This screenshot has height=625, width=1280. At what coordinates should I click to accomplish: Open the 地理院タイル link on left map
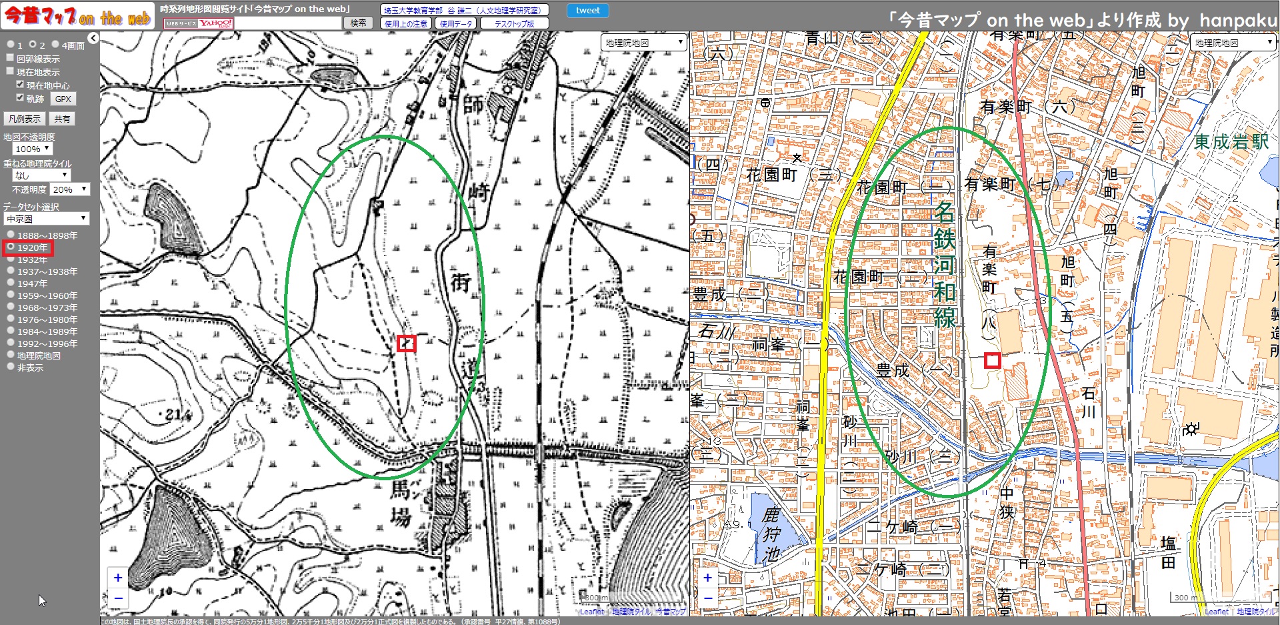click(x=631, y=612)
